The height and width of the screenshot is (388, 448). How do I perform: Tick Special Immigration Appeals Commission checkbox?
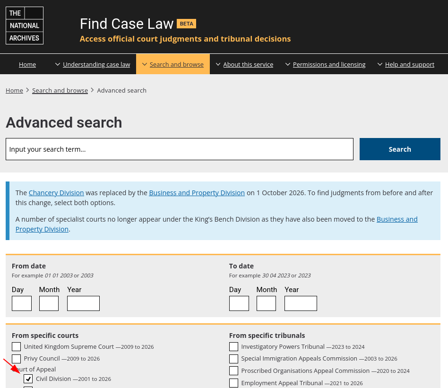pyautogui.click(x=234, y=359)
